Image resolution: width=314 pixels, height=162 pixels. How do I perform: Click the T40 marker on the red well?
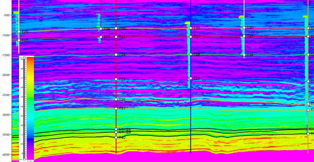pos(116,137)
